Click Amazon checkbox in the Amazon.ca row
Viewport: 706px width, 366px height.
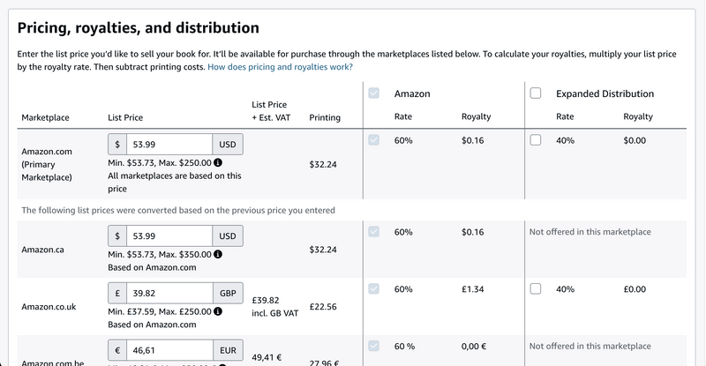(x=373, y=231)
